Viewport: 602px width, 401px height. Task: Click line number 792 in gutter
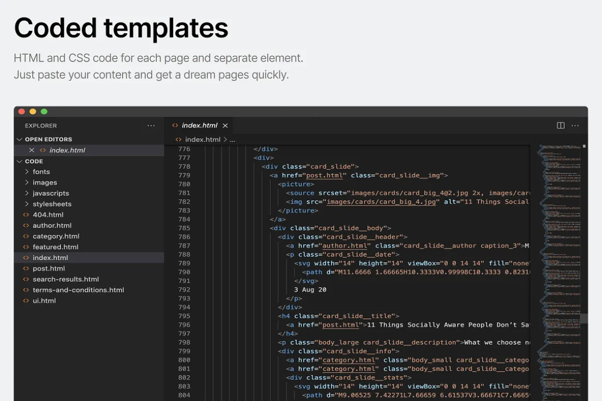click(184, 290)
